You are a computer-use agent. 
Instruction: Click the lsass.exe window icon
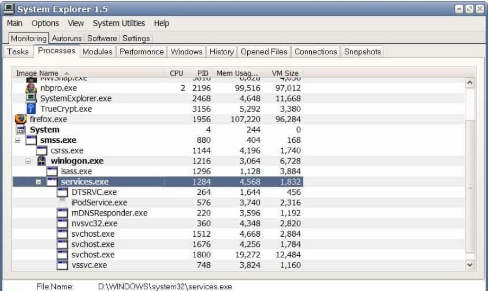point(52,172)
